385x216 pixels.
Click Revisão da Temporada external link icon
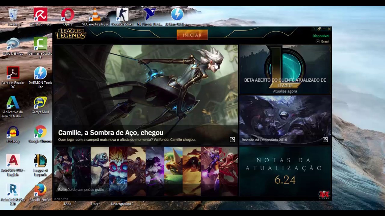pyautogui.click(x=325, y=139)
